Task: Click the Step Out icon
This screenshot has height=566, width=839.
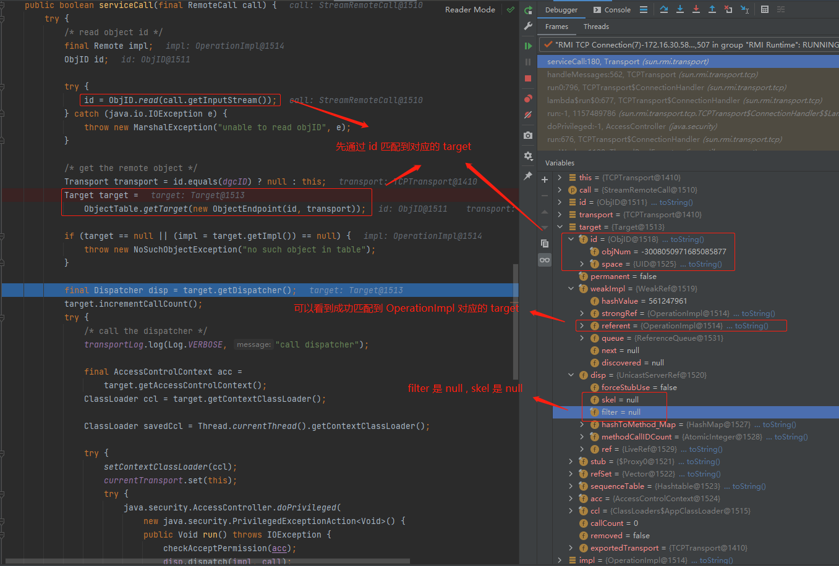Action: click(x=712, y=9)
